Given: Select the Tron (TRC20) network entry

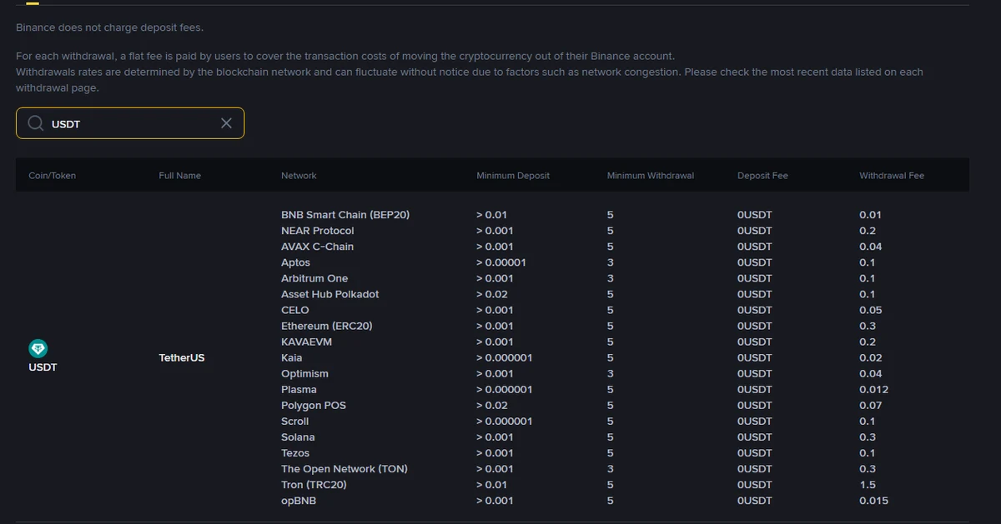Looking at the screenshot, I should point(314,484).
